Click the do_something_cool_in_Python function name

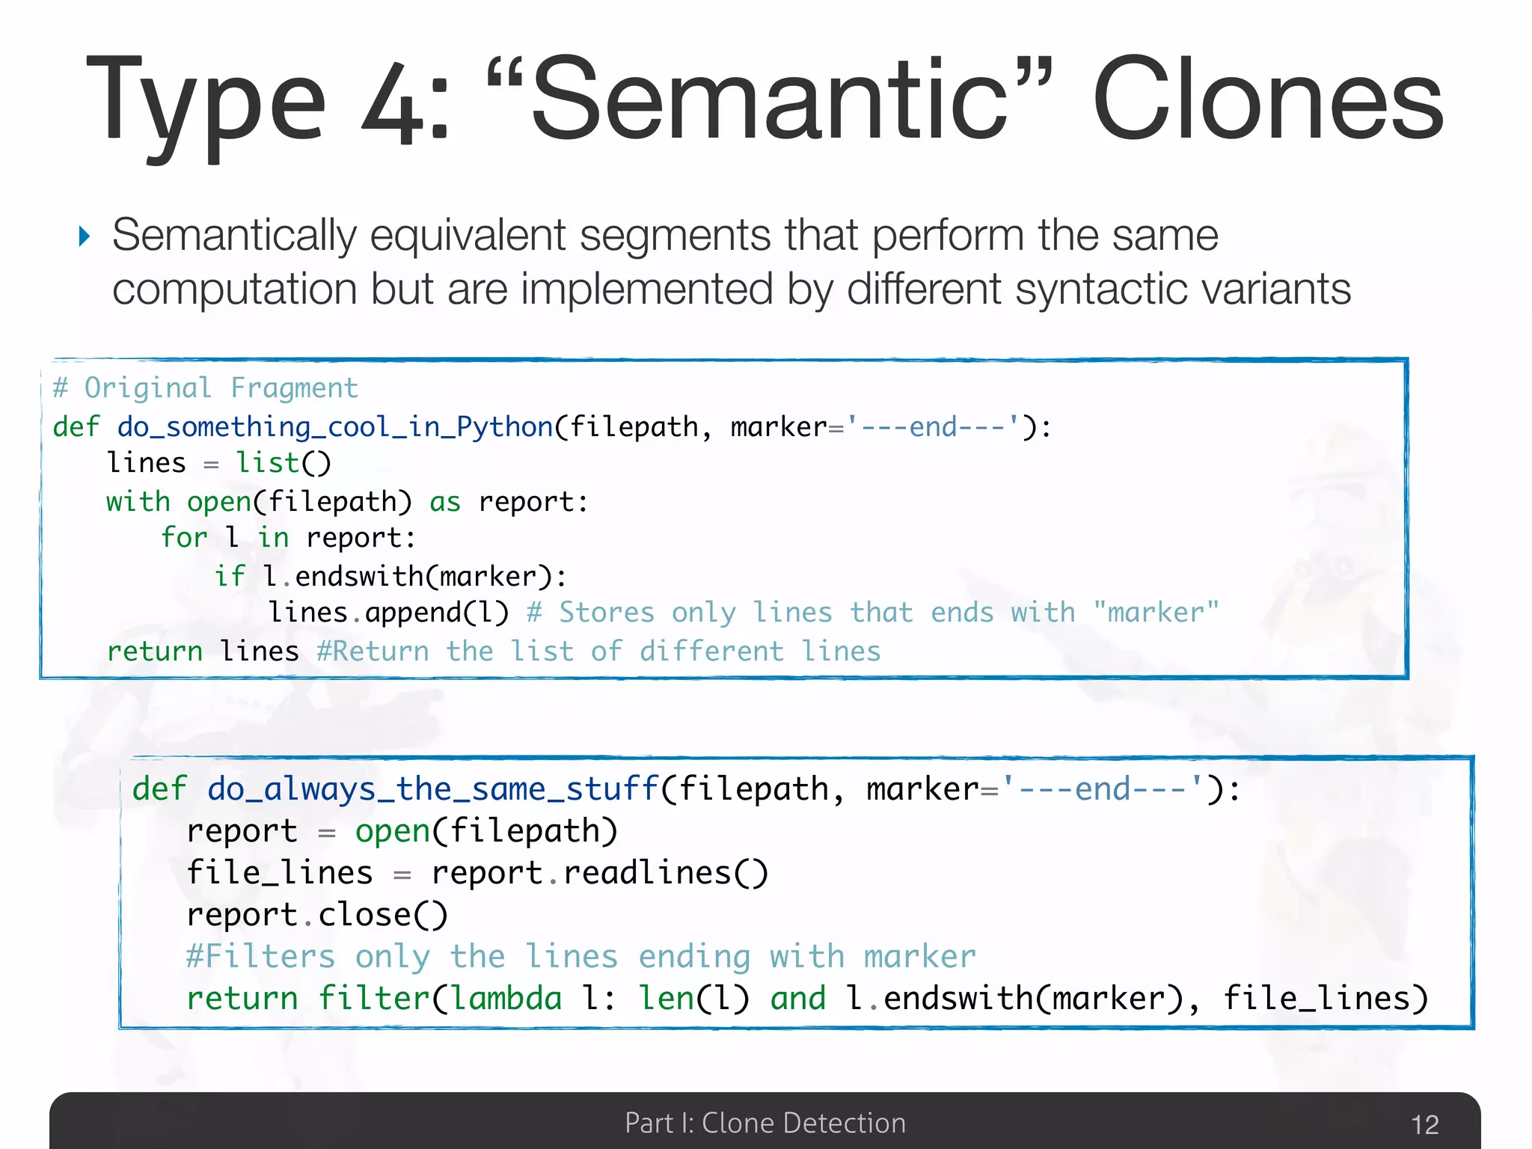click(335, 427)
